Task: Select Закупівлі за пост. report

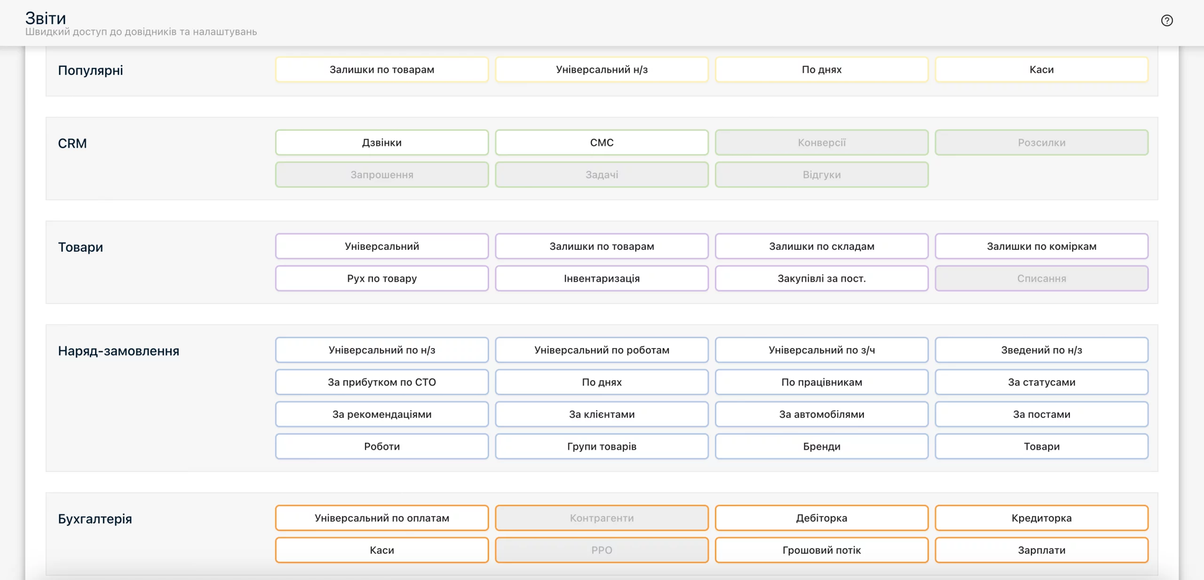Action: pyautogui.click(x=822, y=278)
